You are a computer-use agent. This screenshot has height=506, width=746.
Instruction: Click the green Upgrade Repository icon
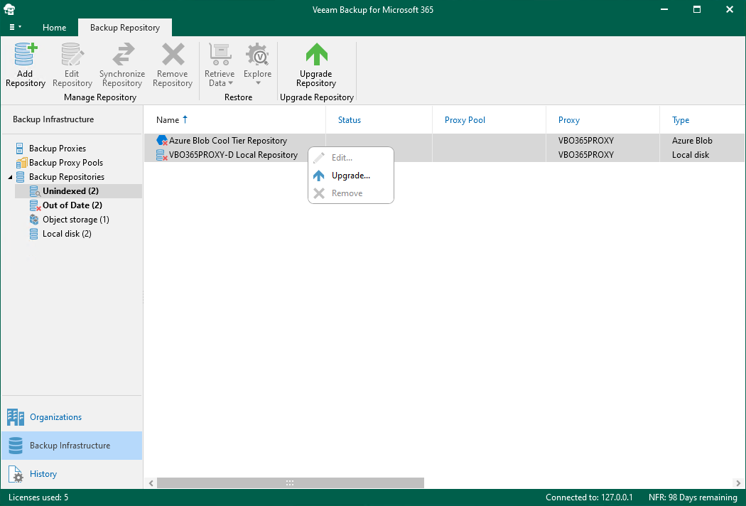(x=316, y=54)
